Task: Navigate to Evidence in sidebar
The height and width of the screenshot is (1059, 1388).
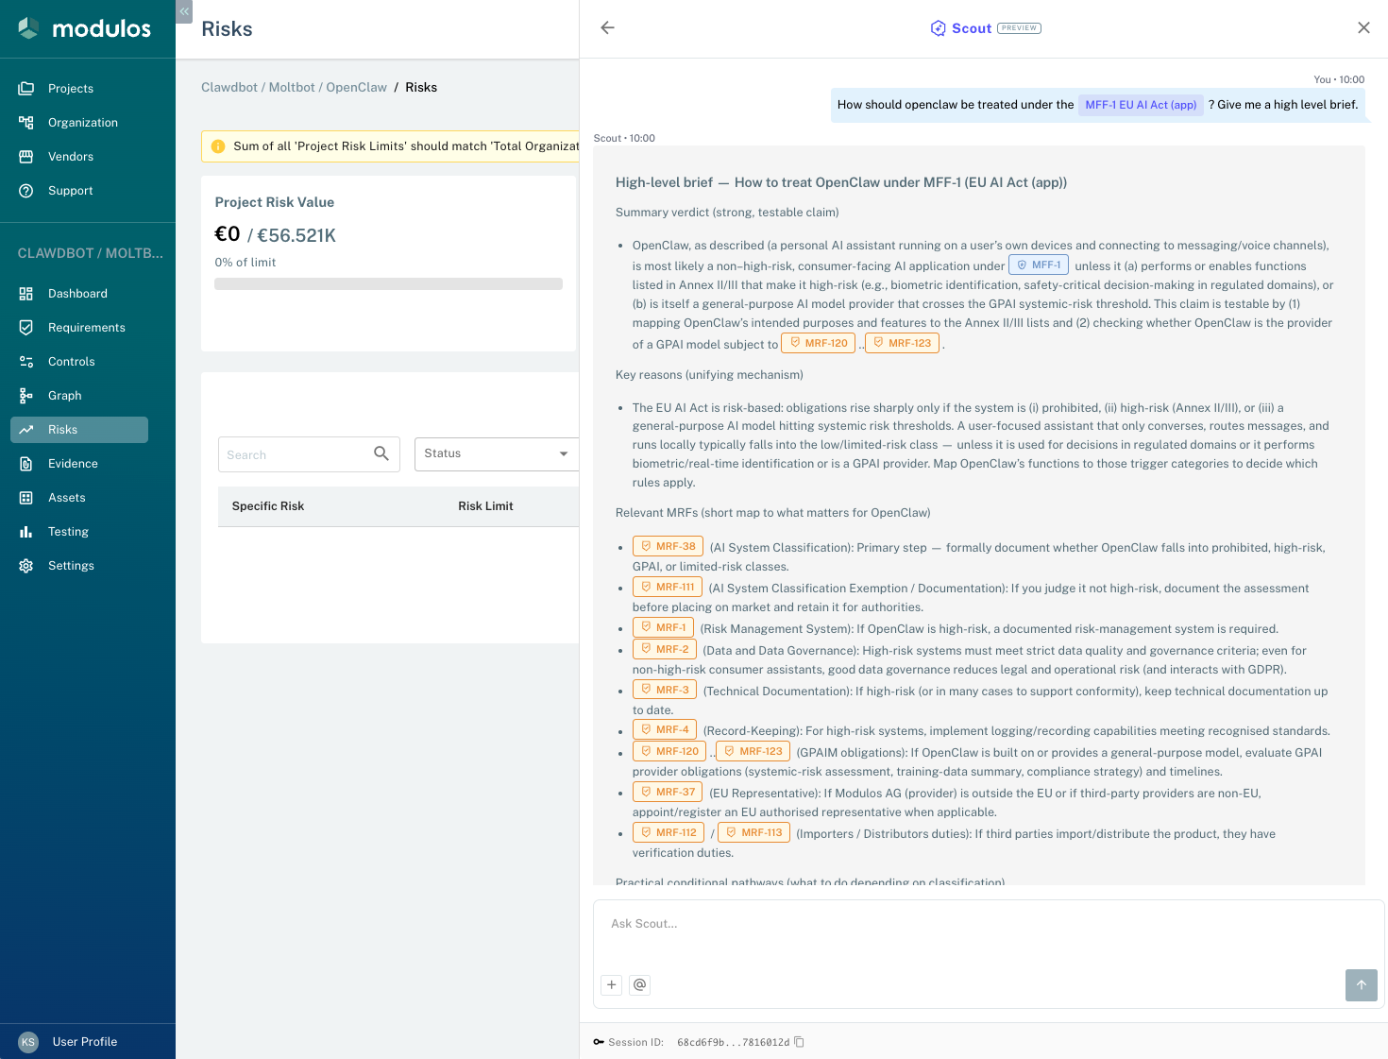Action: click(73, 464)
